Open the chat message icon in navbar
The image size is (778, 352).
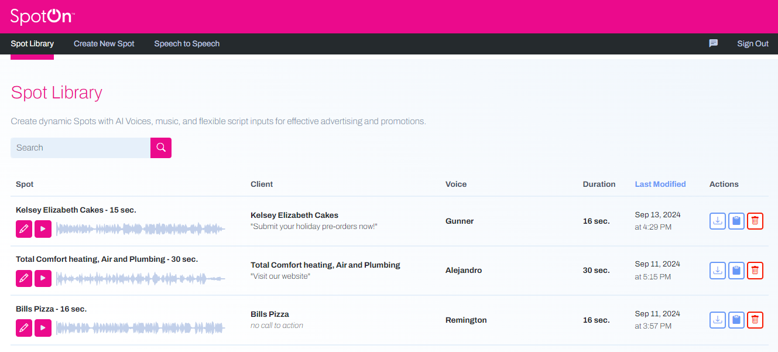point(713,43)
